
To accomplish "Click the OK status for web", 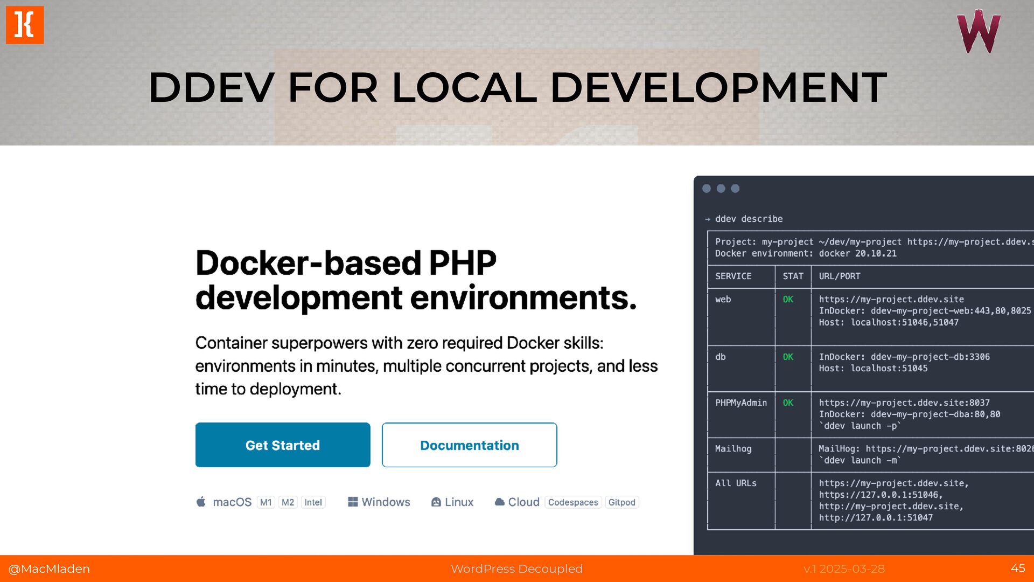I will coord(788,299).
